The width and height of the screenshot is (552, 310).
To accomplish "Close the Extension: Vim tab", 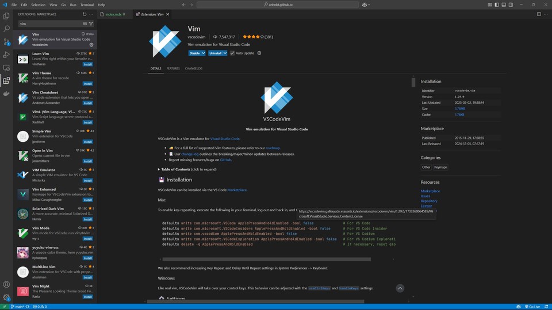I will tap(167, 14).
